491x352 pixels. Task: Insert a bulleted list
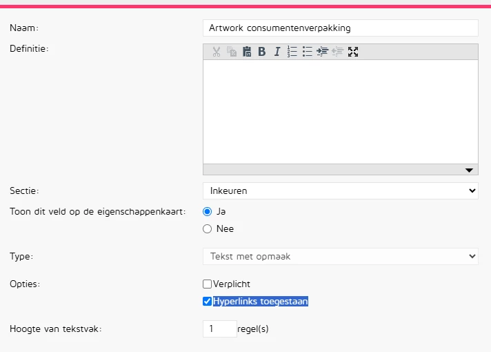[307, 52]
